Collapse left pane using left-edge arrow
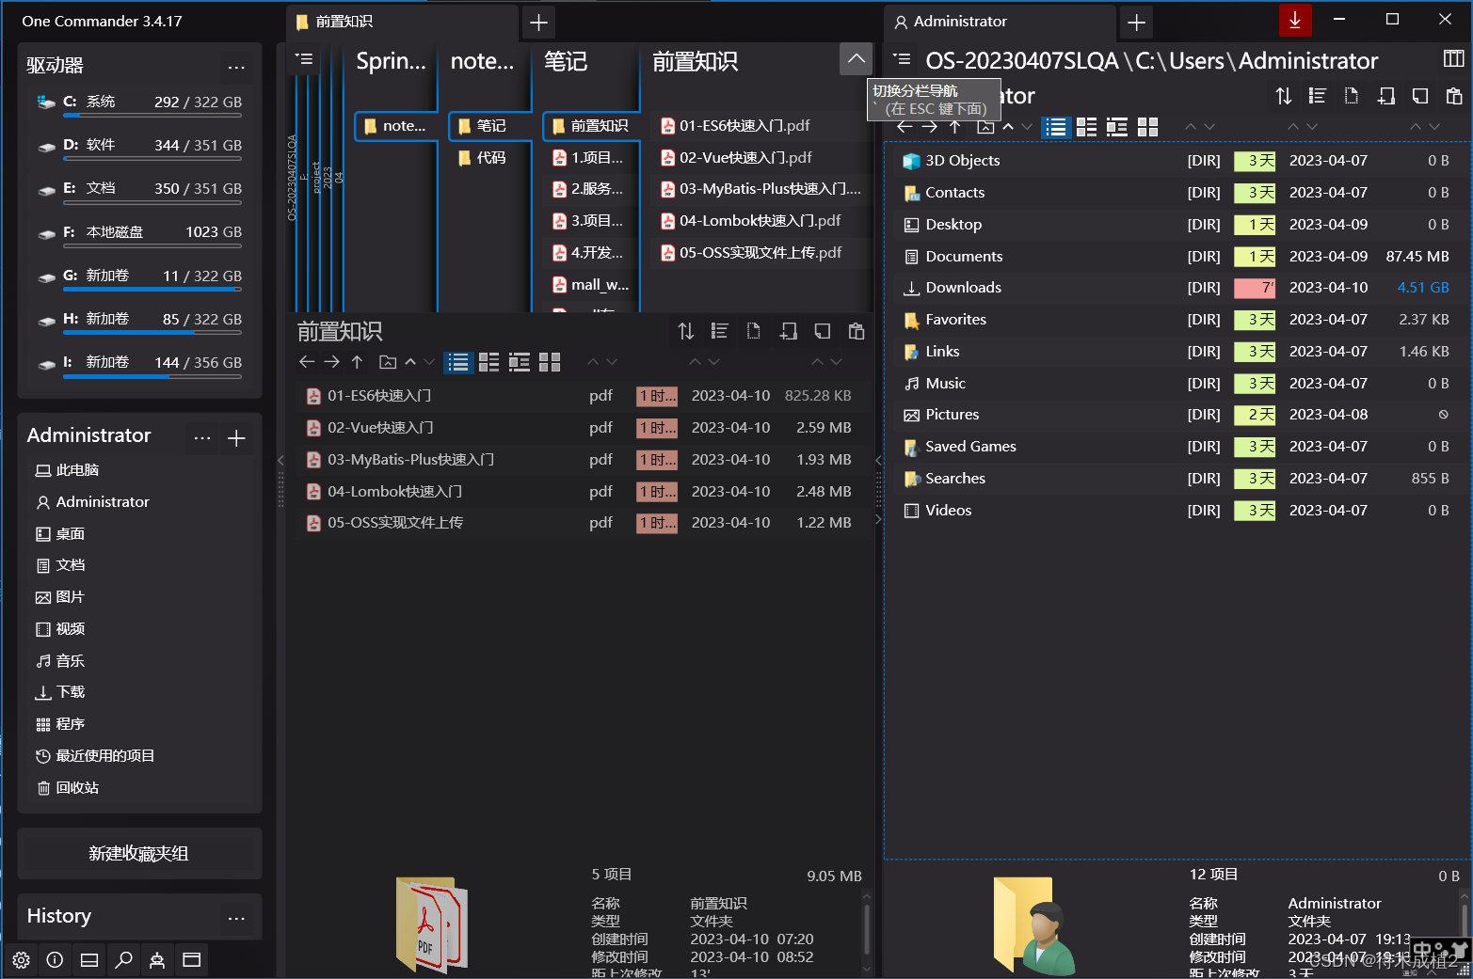Viewport: 1473px width, 979px height. click(280, 460)
